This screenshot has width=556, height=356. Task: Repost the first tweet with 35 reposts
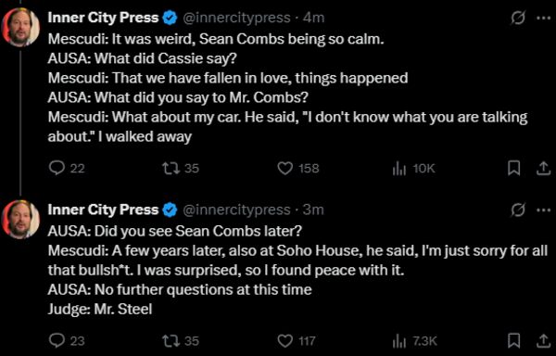pos(180,169)
